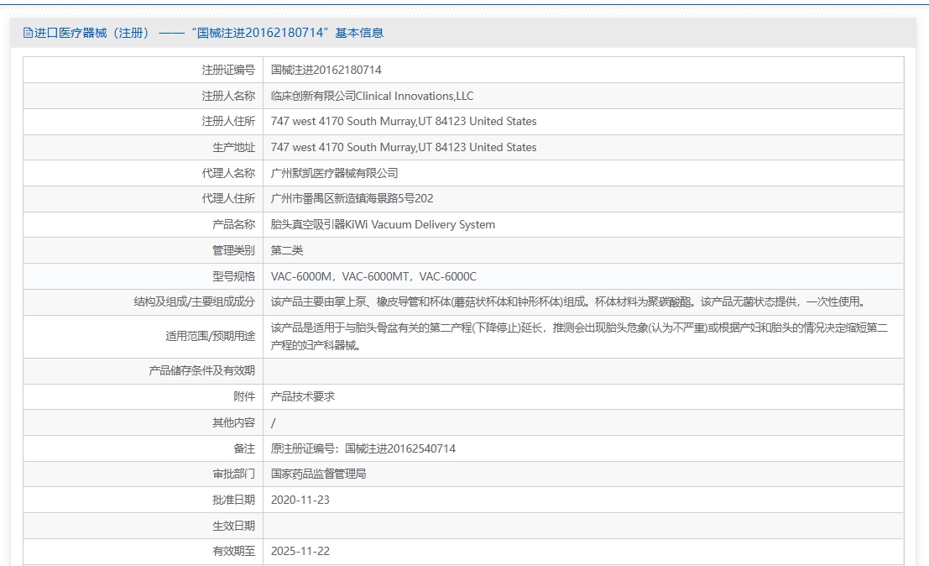Click the 批准日期 label
Viewport: 929px width, 566px height.
[x=233, y=500]
